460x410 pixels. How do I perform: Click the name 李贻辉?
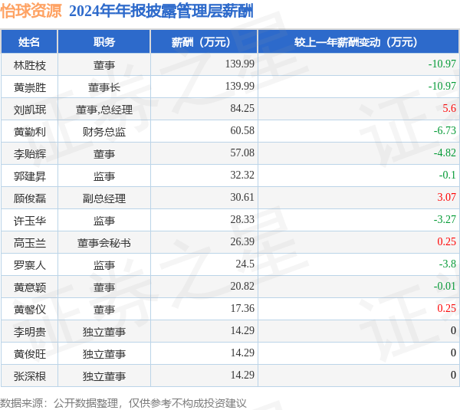coord(30,154)
